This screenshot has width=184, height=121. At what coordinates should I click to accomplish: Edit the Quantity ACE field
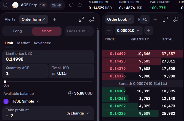[25, 71]
